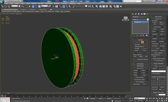Viewport: 168px width, 102px height.
Task: Toggle the Percent Snap icon
Action: tap(67, 6)
